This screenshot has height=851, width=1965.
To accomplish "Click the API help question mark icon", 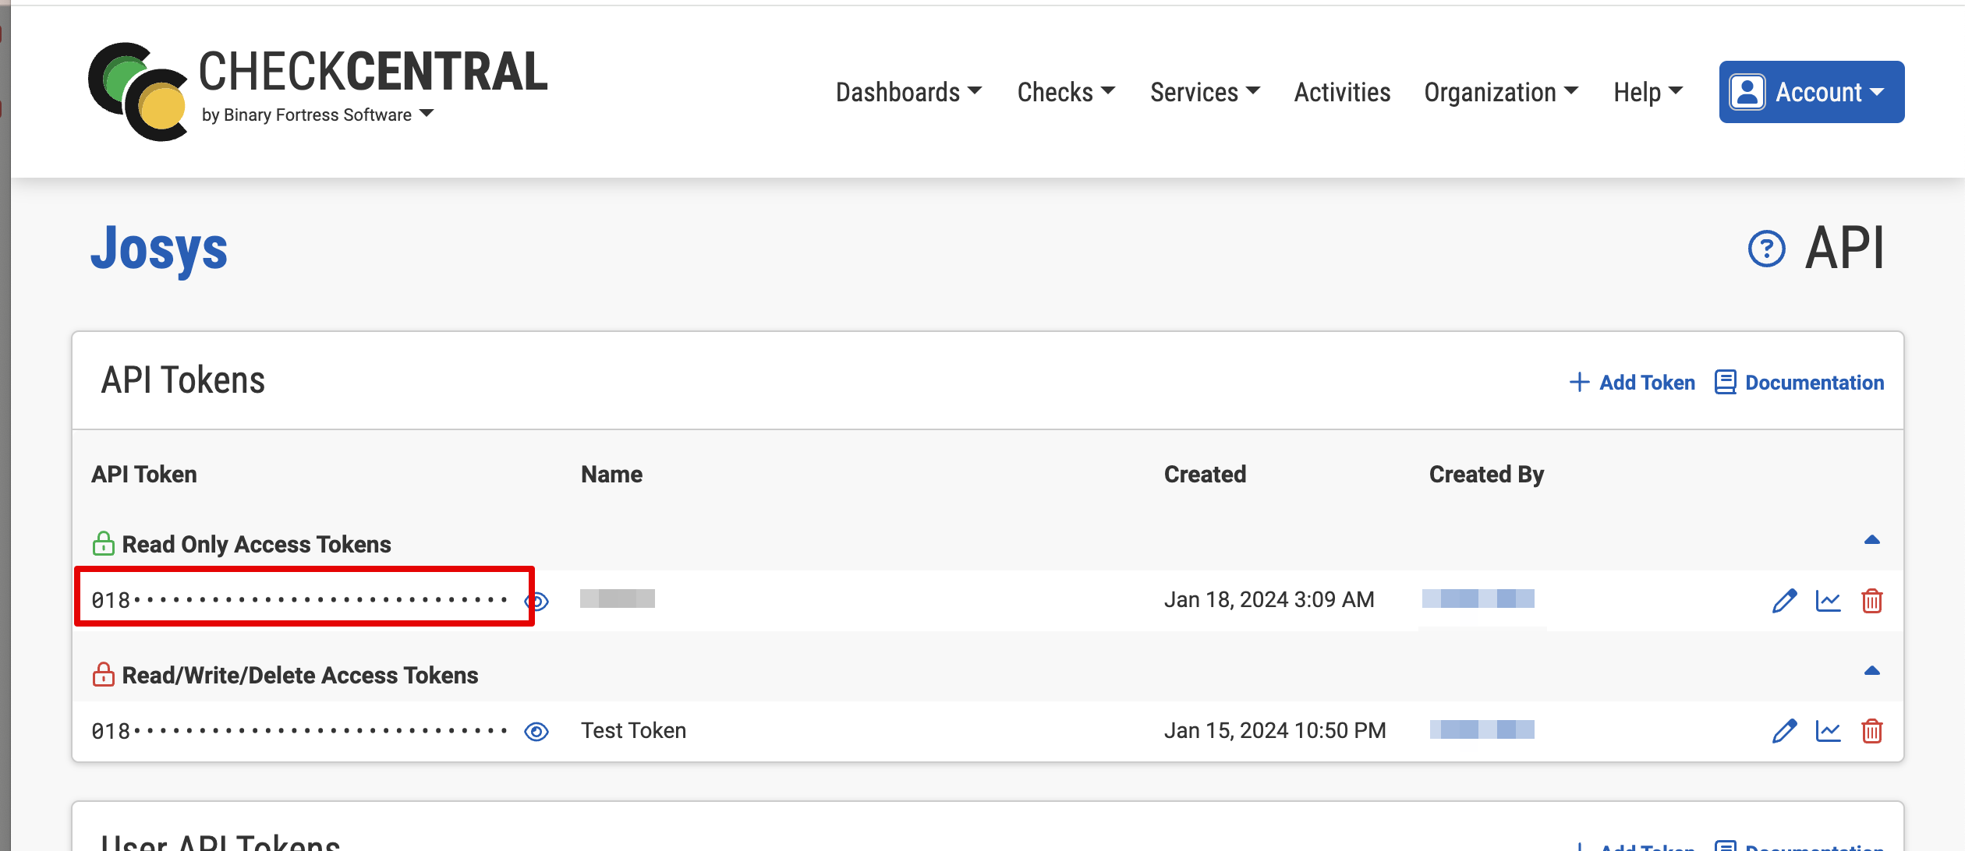I will pyautogui.click(x=1766, y=249).
